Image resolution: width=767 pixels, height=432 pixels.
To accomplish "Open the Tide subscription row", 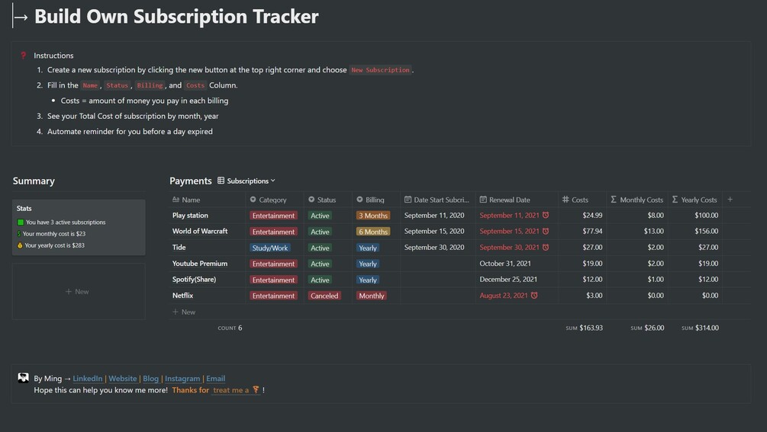I will [x=179, y=248].
